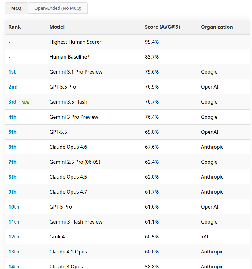This screenshot has height=269, width=252.
Task: Click the 10th rank link
Action: click(x=14, y=207)
